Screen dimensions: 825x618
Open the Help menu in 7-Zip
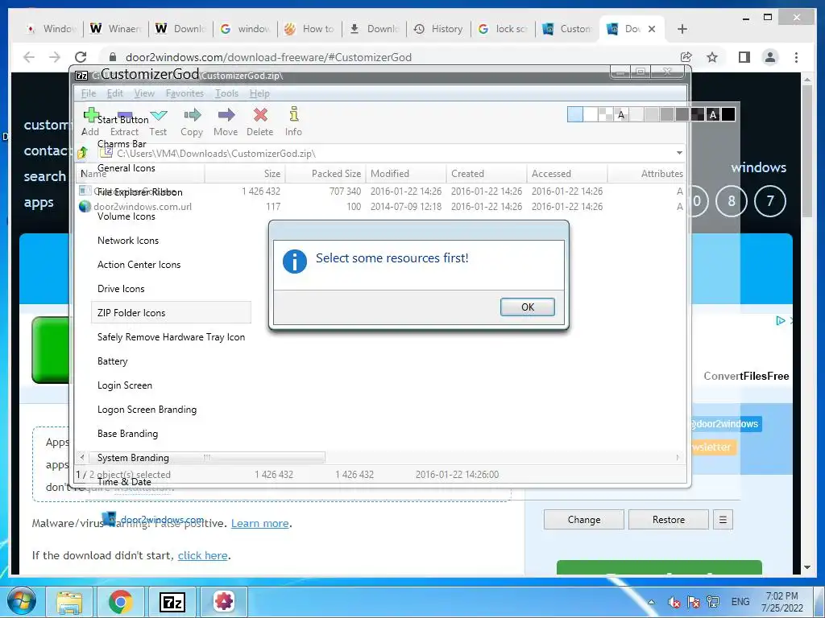click(259, 93)
